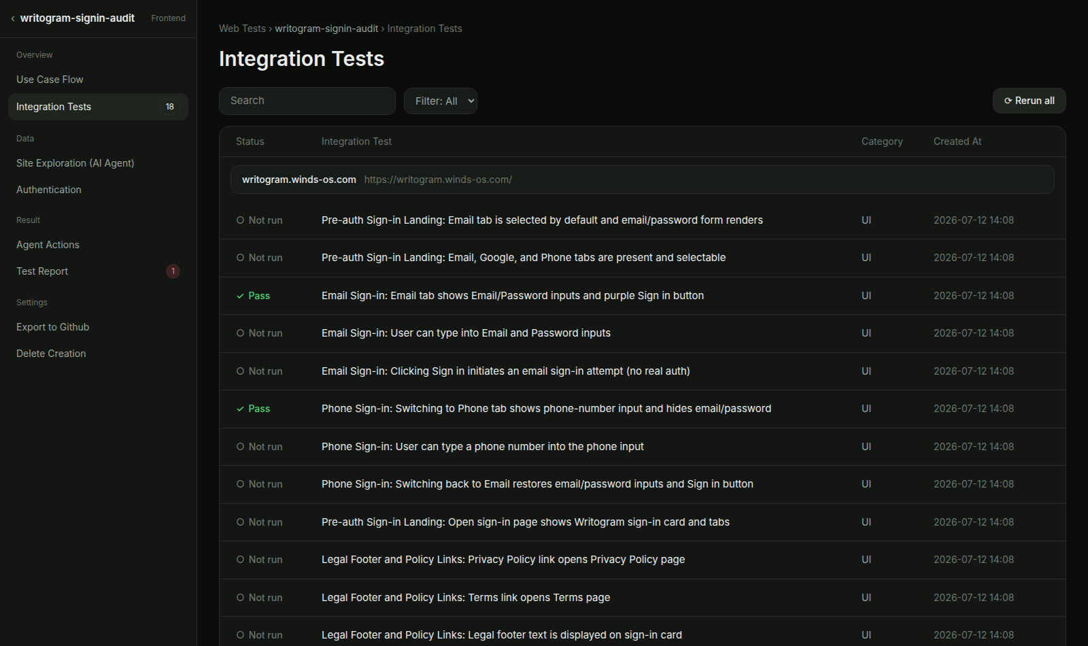Open test 'Email, Google, and Phone tabs are present and selectable'
Screen dimensions: 1088x646
tap(524, 258)
